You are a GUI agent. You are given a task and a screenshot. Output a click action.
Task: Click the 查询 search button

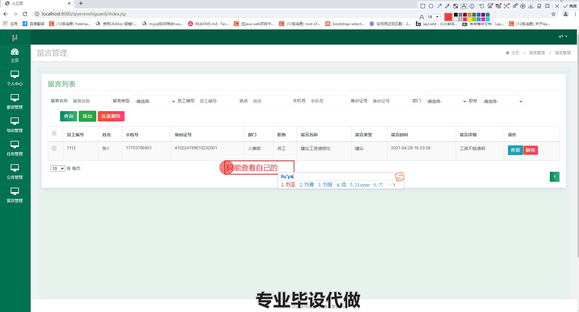click(x=69, y=116)
